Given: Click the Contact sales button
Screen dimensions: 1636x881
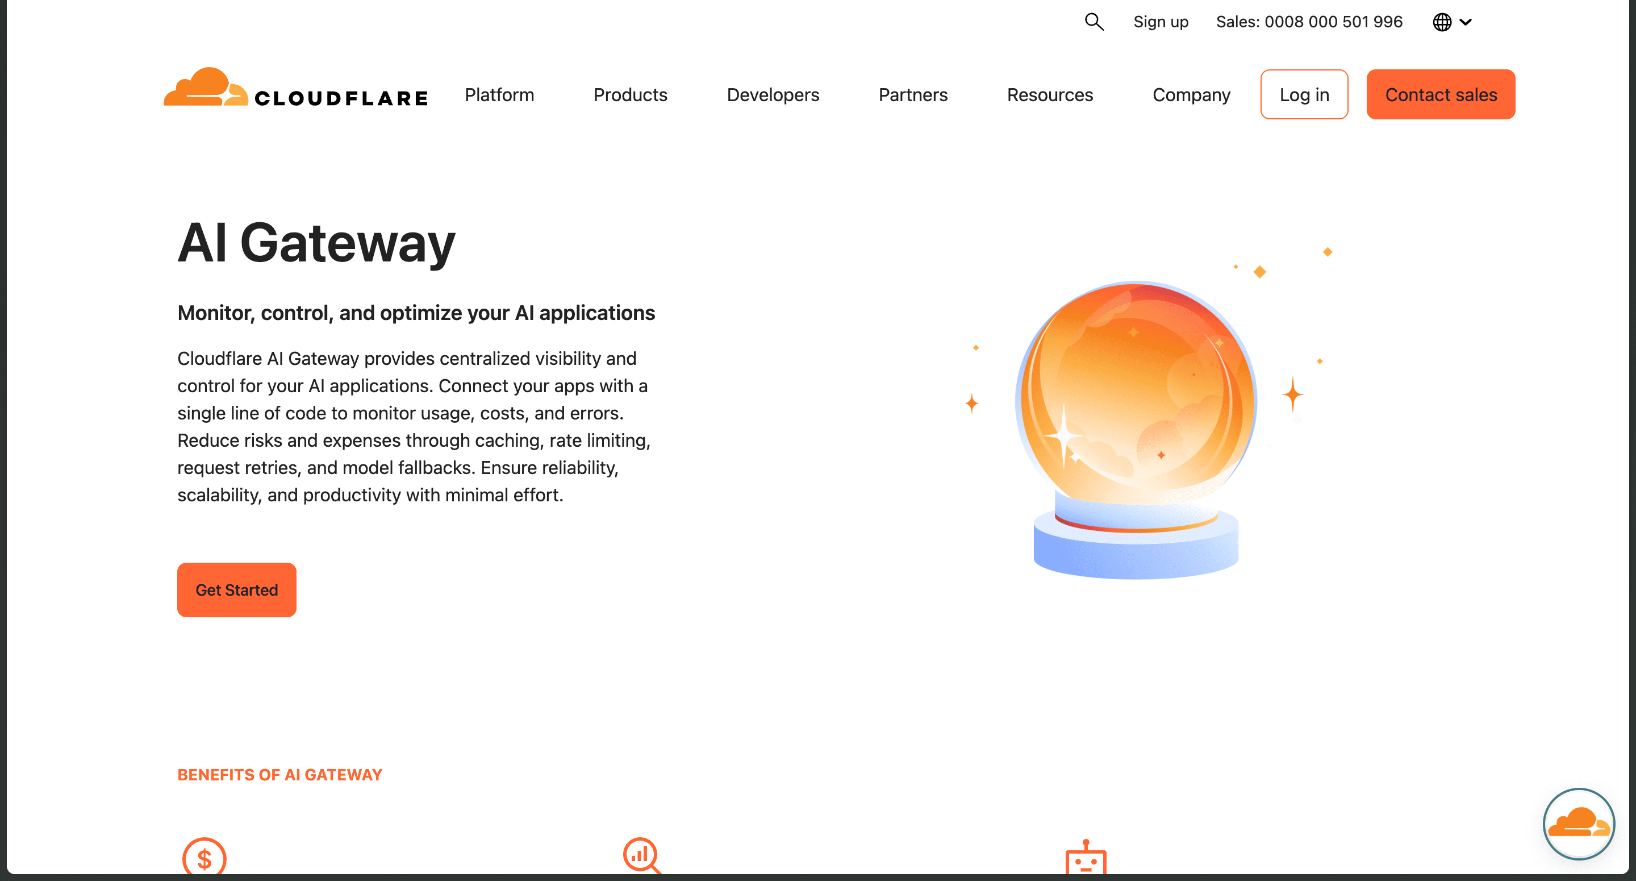Looking at the screenshot, I should coord(1441,95).
